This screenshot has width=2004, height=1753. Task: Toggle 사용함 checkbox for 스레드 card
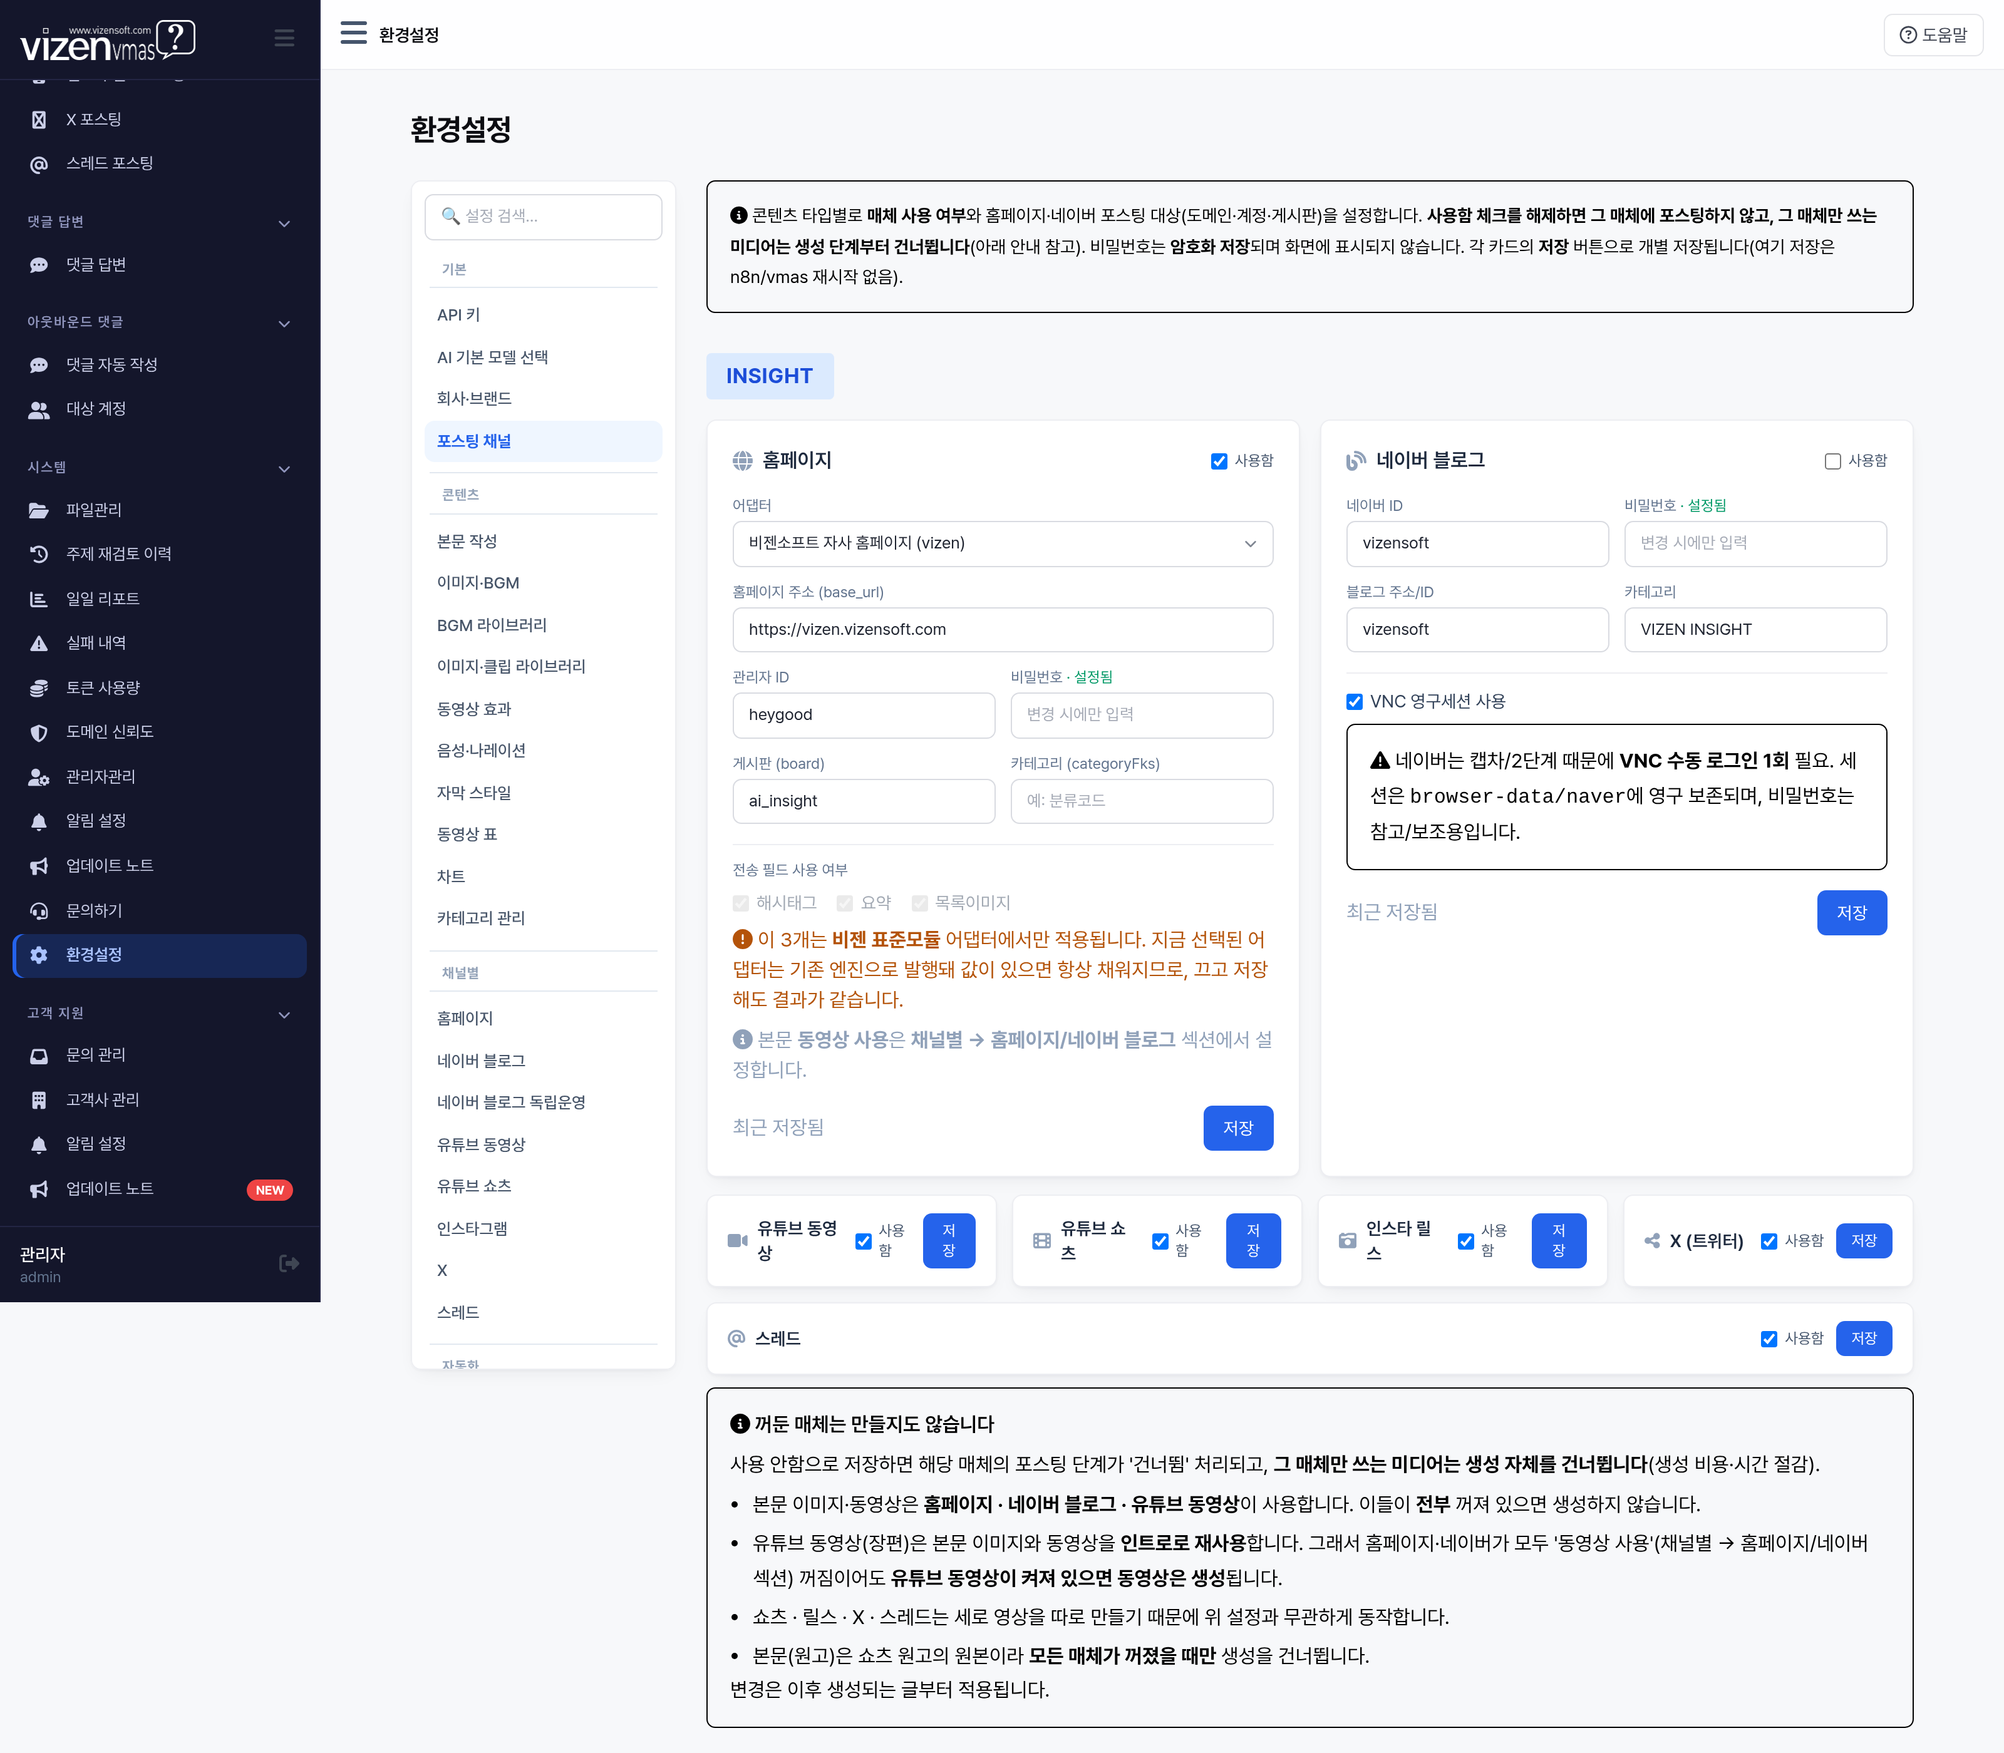pos(1769,1339)
